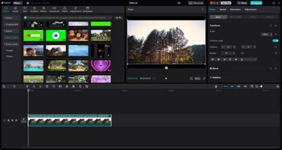282x150 pixels.
Task: Mute the main video track
Action: (x=16, y=120)
